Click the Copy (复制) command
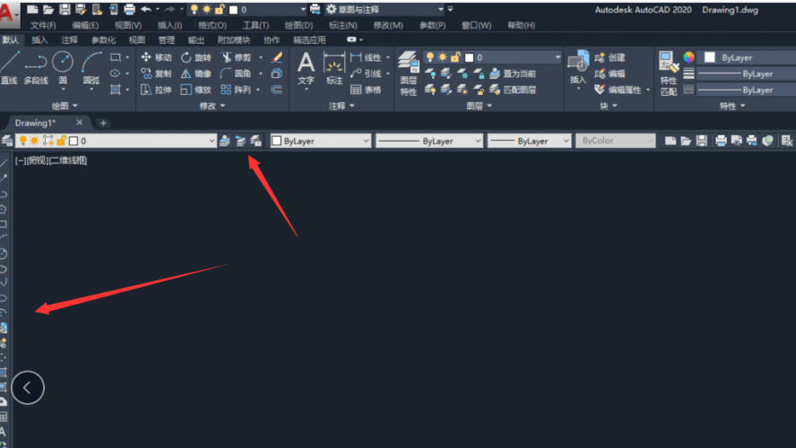Image resolution: width=796 pixels, height=448 pixels. click(156, 73)
